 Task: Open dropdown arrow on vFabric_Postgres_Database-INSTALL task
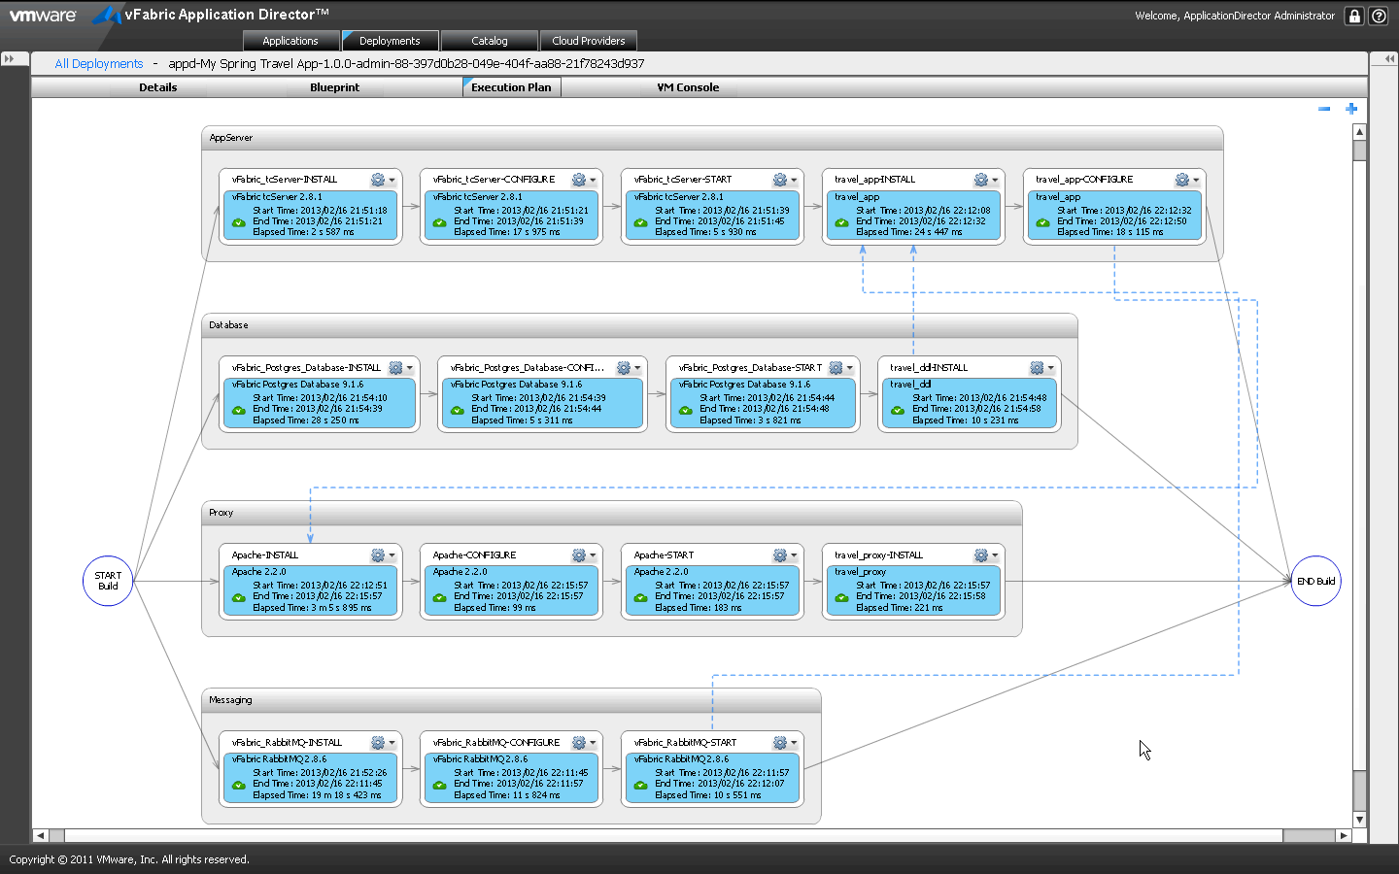(409, 369)
